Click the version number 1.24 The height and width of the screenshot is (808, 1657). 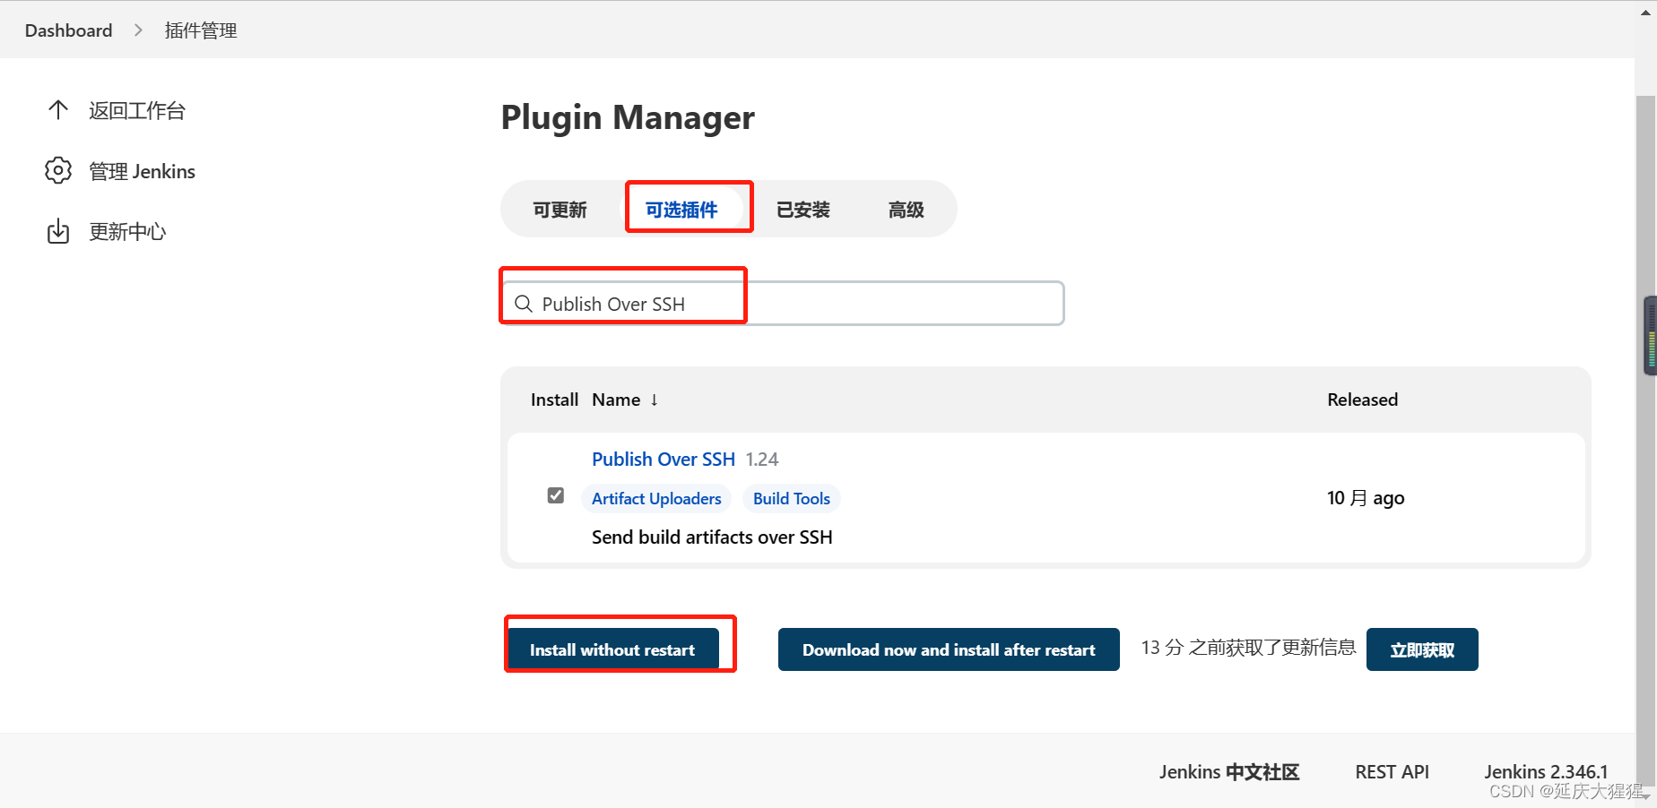click(762, 460)
